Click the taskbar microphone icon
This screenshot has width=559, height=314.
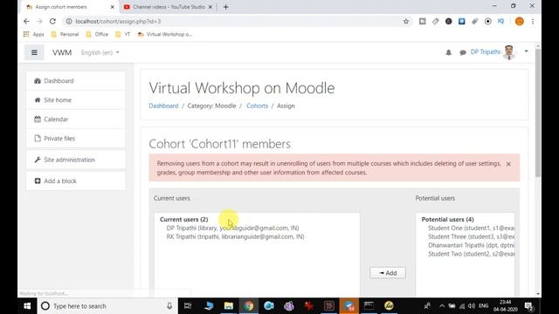169,306
